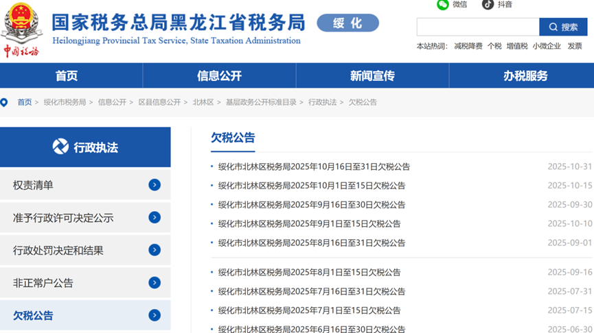Click 首页 breadcrumb link
Viewport: 594px width, 333px height.
click(25, 102)
